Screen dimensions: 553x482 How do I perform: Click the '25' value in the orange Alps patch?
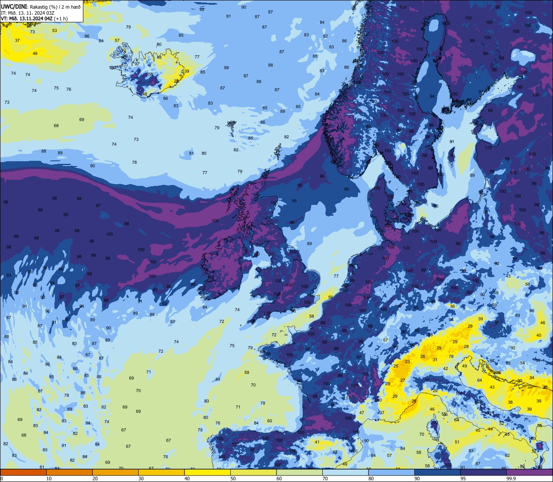(396, 366)
